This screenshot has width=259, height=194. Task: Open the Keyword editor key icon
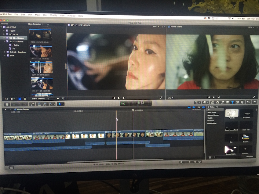click(x=31, y=104)
